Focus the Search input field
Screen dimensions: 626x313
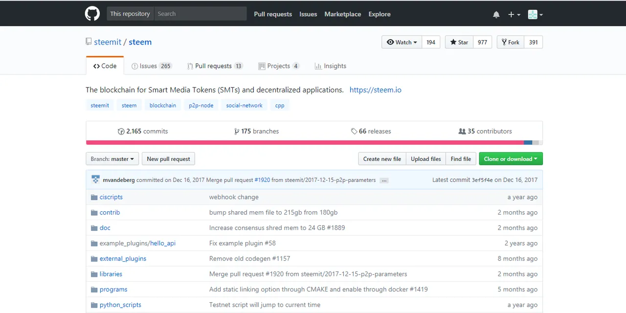[x=200, y=14]
